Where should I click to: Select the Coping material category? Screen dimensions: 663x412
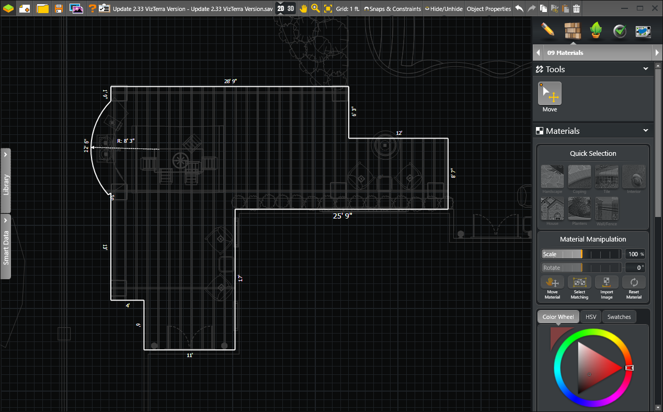[579, 176]
